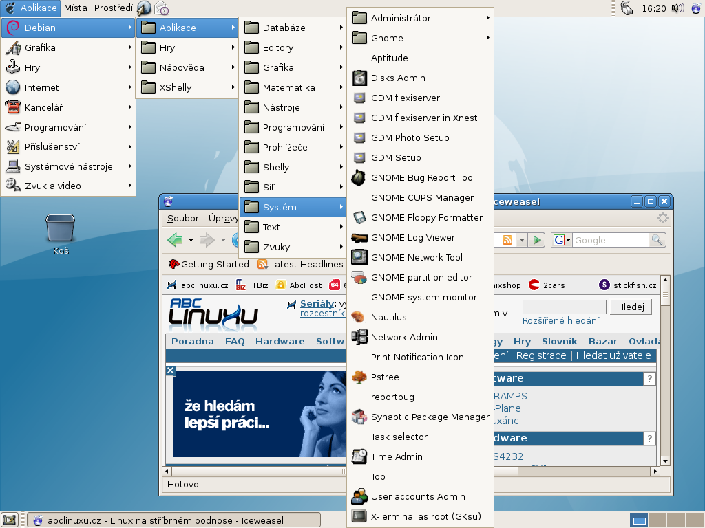Image resolution: width=705 pixels, height=528 pixels.
Task: Select Print Notification Icon entry
Action: (x=420, y=357)
